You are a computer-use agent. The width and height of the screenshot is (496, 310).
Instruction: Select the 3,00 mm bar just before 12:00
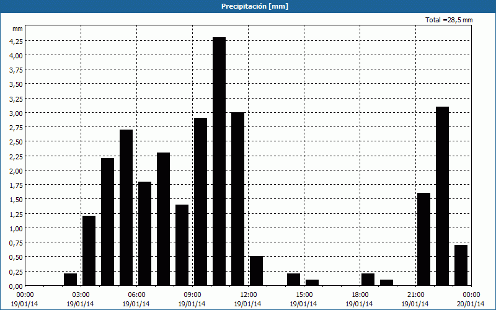[x=238, y=199]
